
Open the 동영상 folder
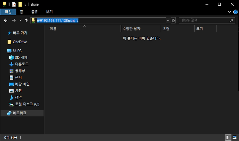(20, 70)
